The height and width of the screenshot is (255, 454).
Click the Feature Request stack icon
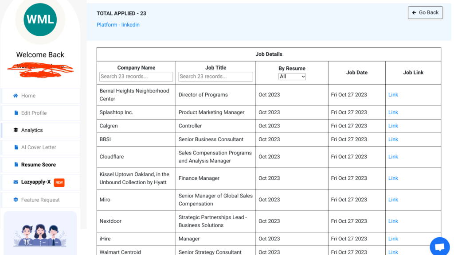(x=16, y=200)
